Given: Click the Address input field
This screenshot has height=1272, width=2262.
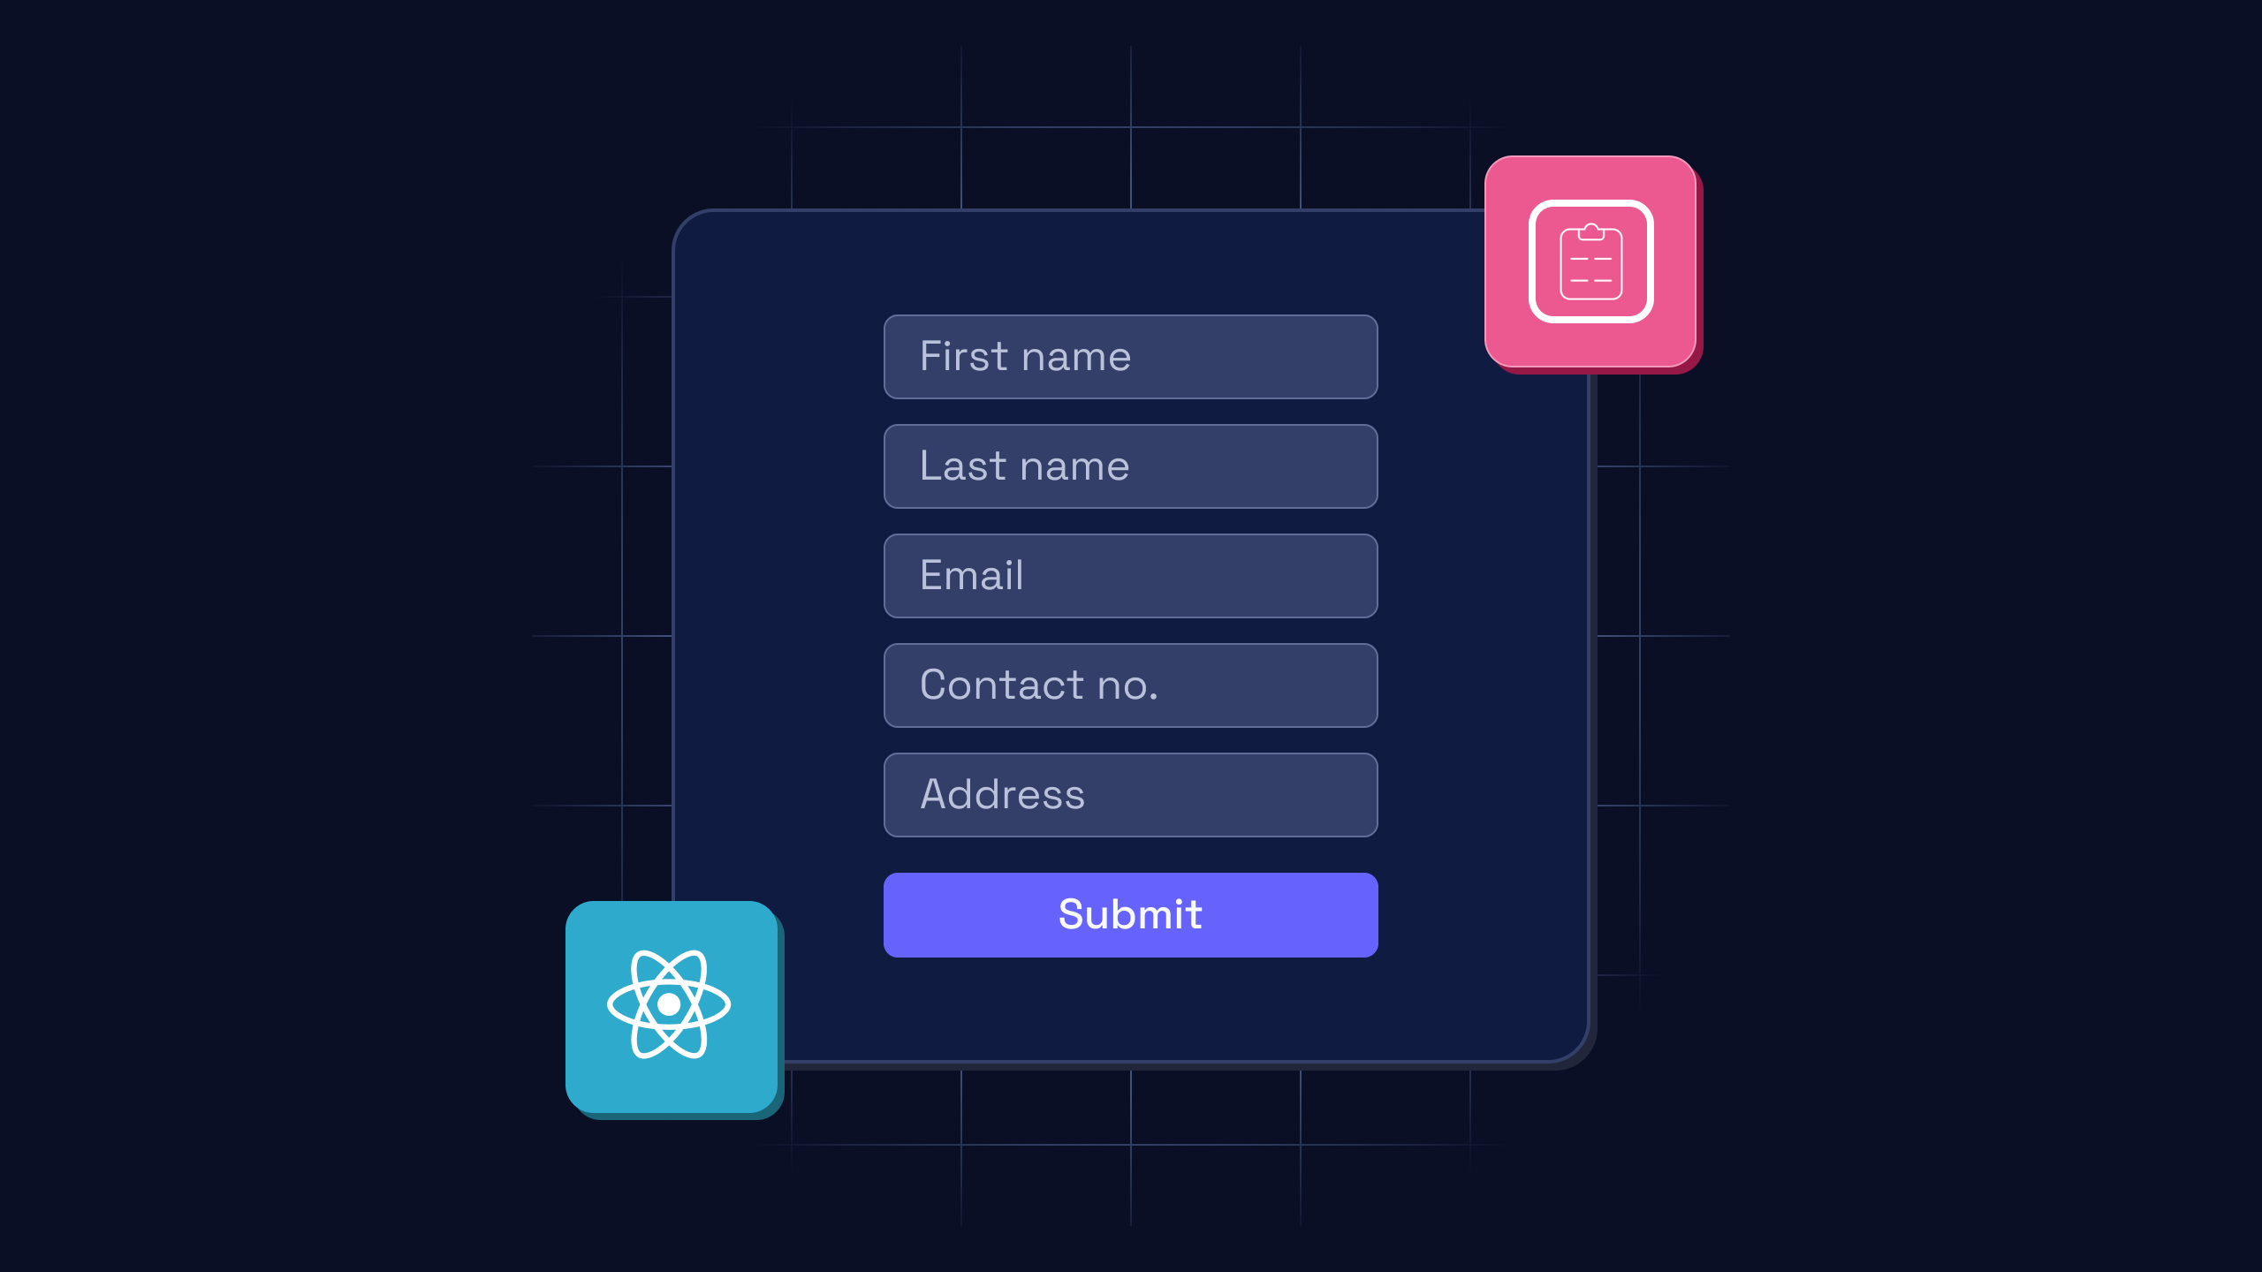Looking at the screenshot, I should pos(1129,793).
